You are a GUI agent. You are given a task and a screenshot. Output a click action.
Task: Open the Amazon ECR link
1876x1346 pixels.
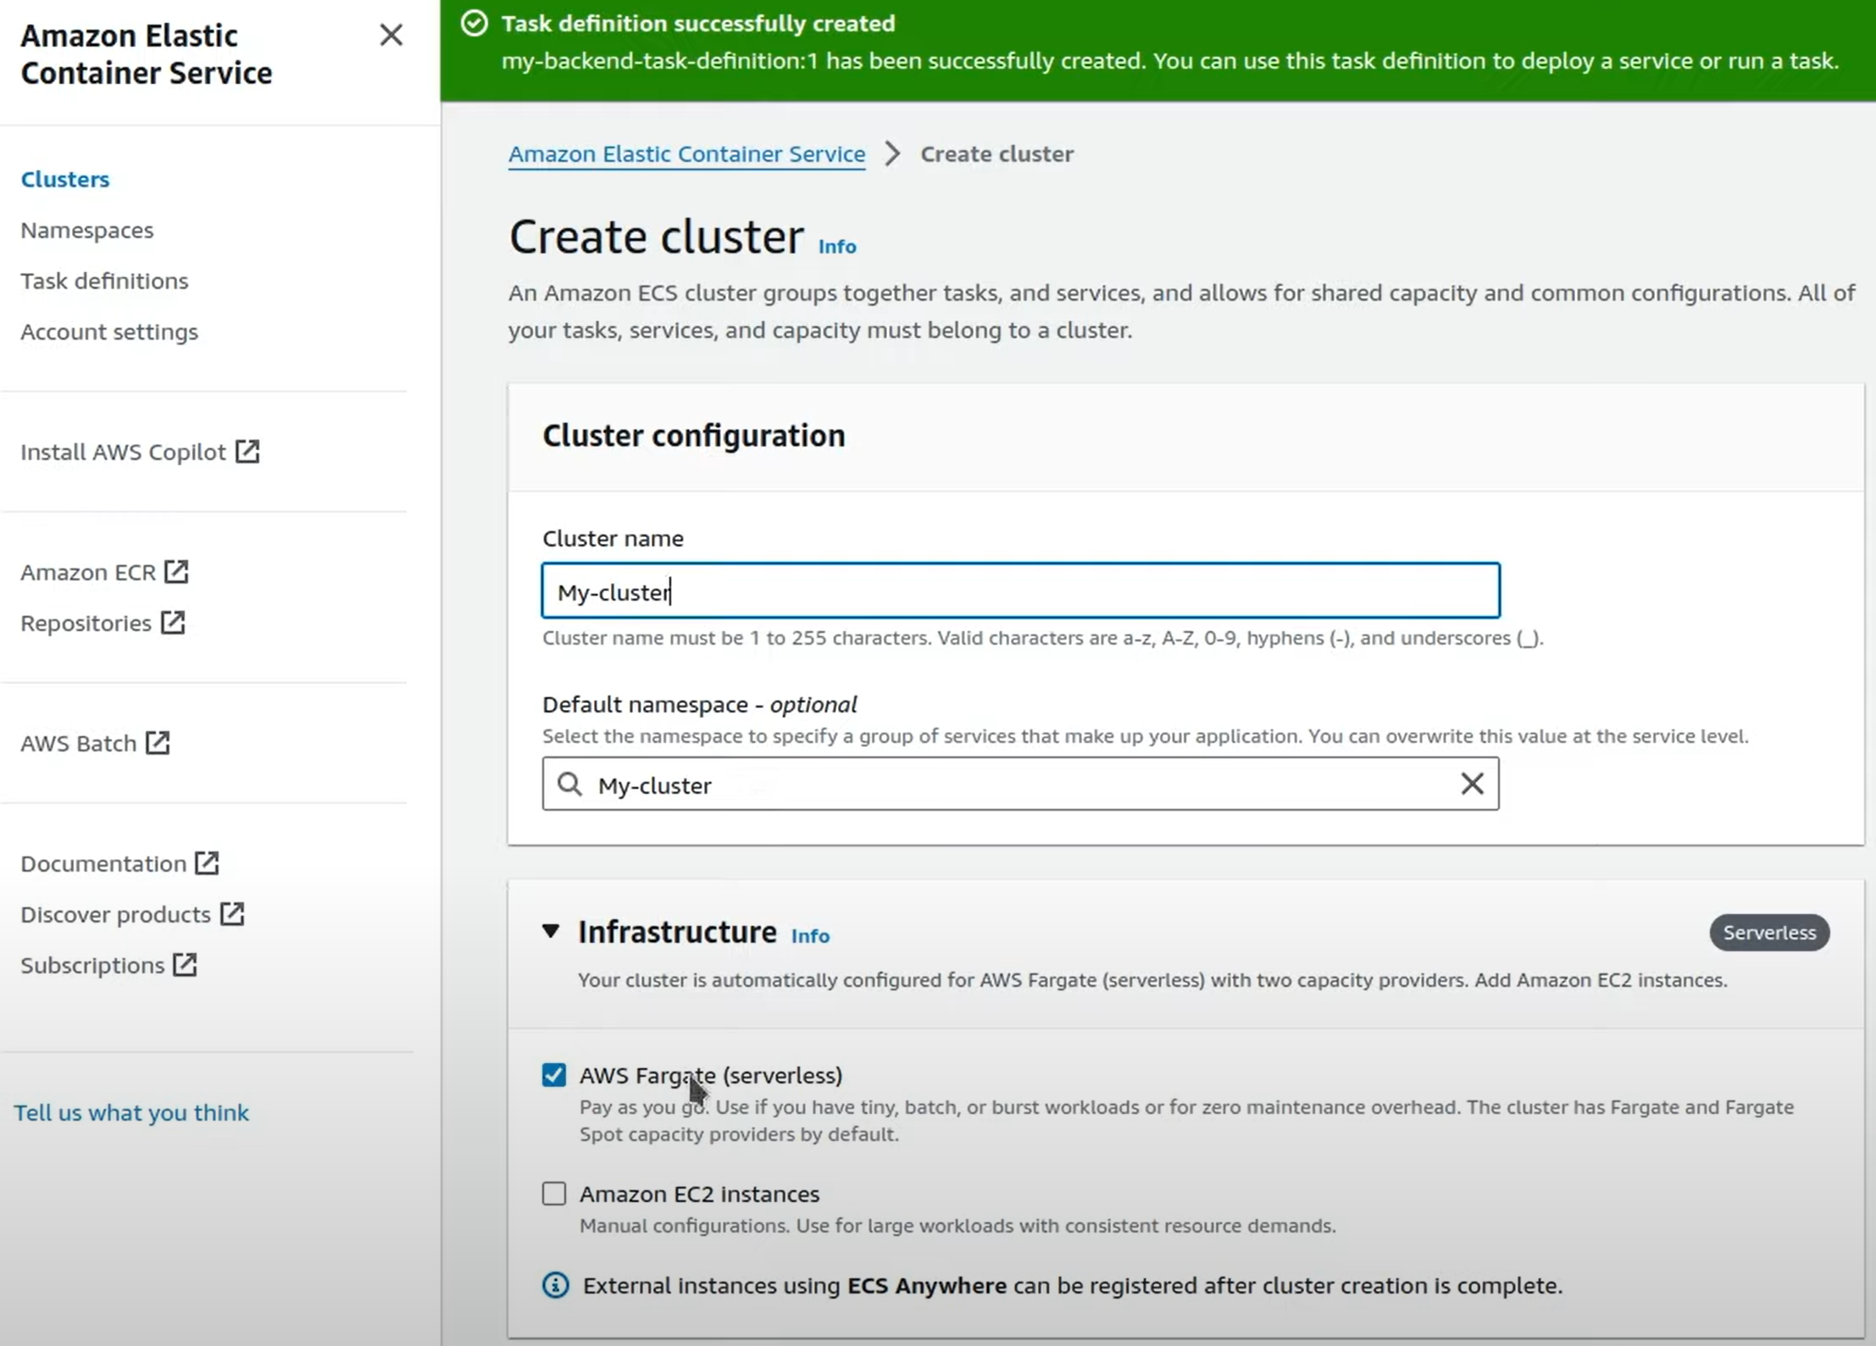[88, 573]
